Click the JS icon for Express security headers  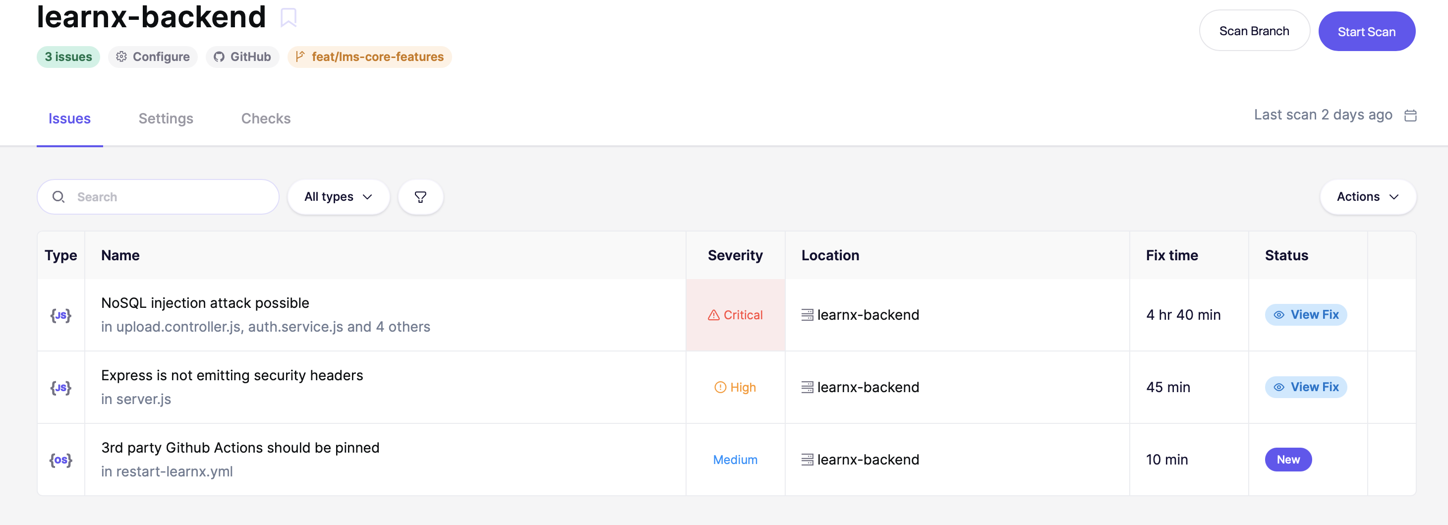(60, 387)
